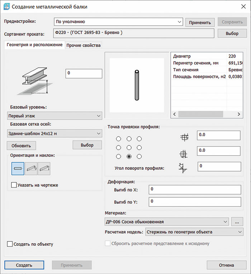Click the Угол поворота профиля input field

pos(219,166)
